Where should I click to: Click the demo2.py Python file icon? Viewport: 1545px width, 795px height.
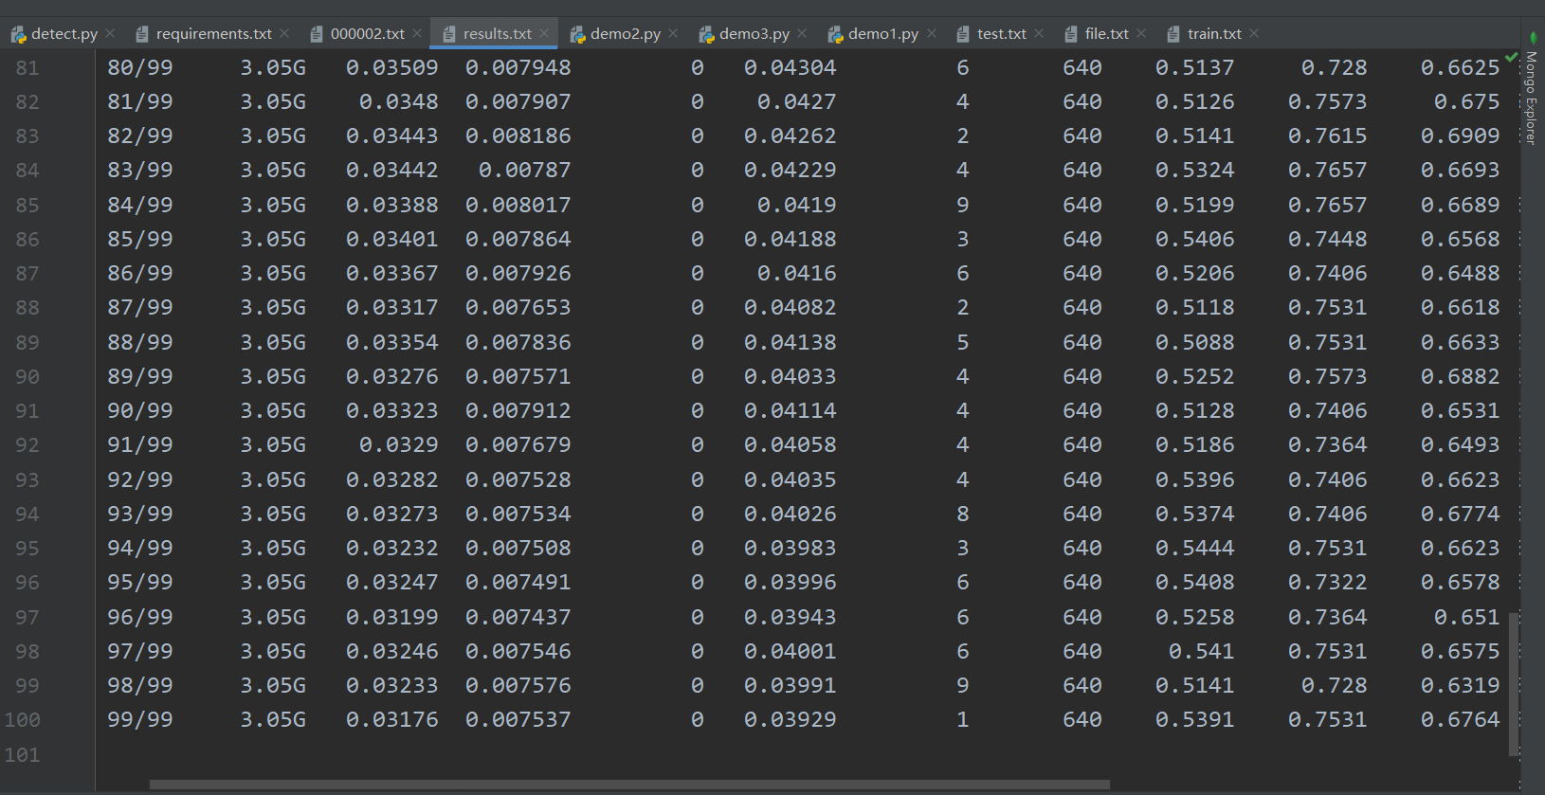click(577, 34)
